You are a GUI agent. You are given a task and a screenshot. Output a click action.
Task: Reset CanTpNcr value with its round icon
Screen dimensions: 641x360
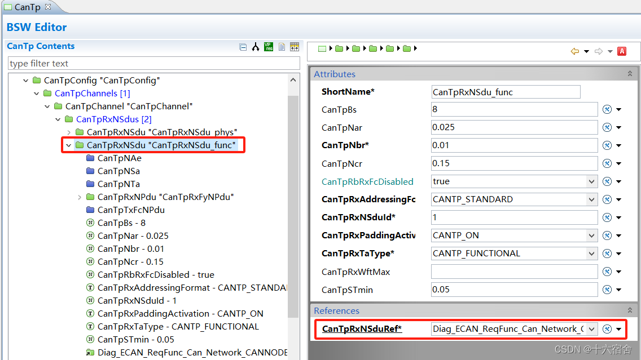click(607, 163)
